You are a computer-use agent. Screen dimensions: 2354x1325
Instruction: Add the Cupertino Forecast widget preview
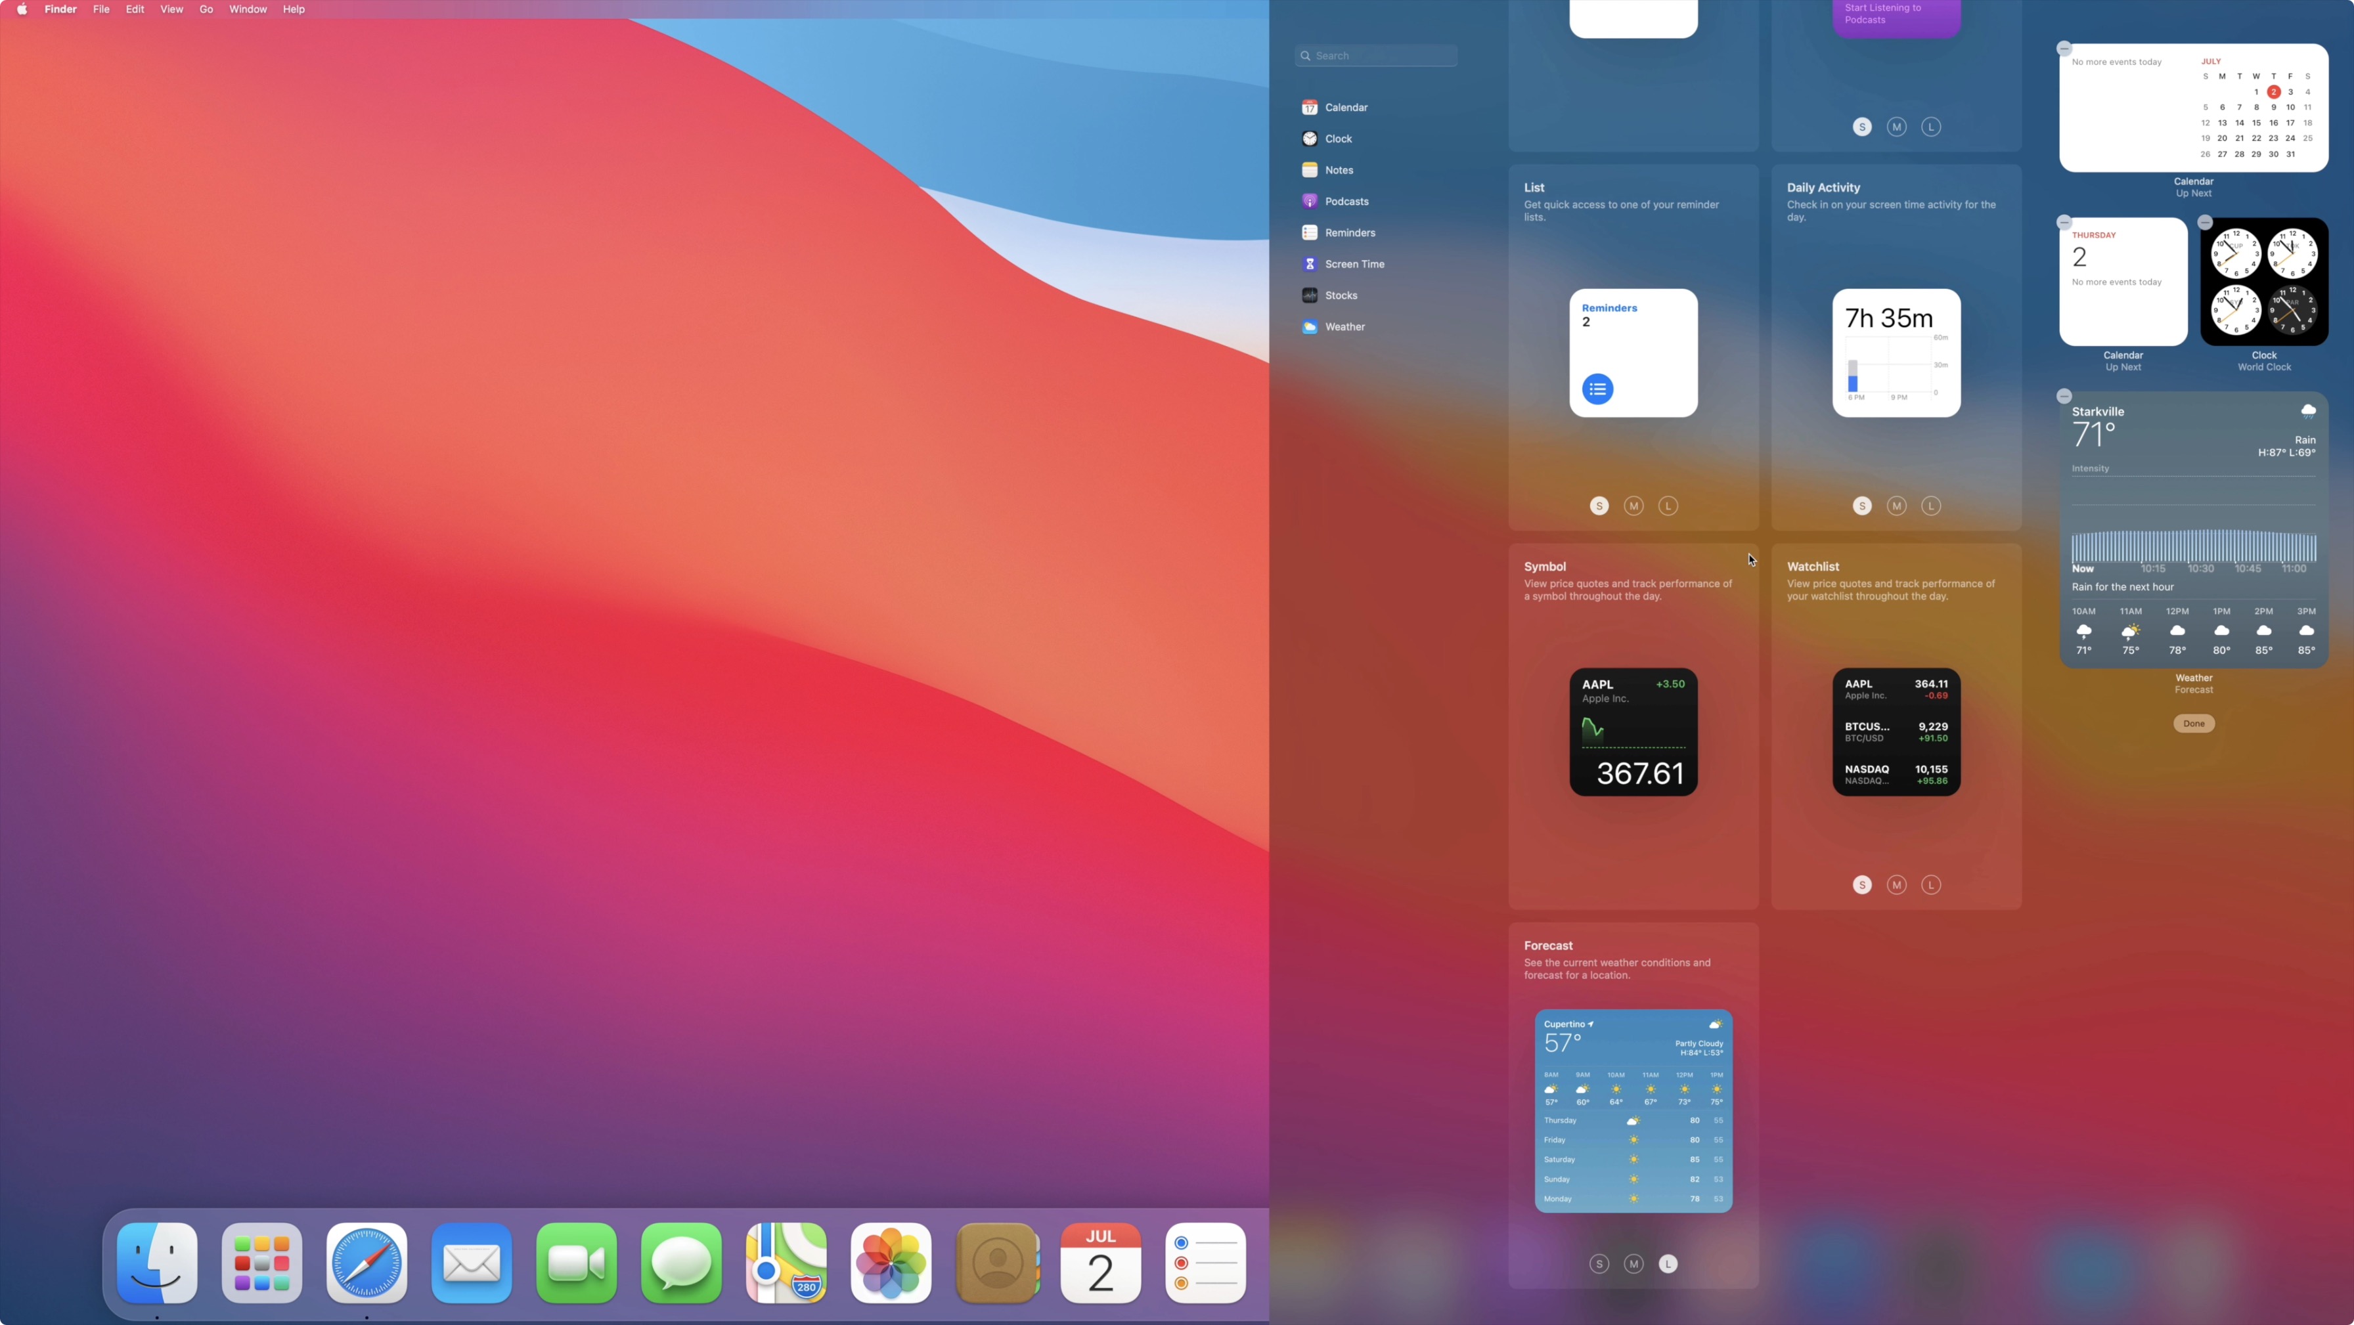(1633, 1111)
